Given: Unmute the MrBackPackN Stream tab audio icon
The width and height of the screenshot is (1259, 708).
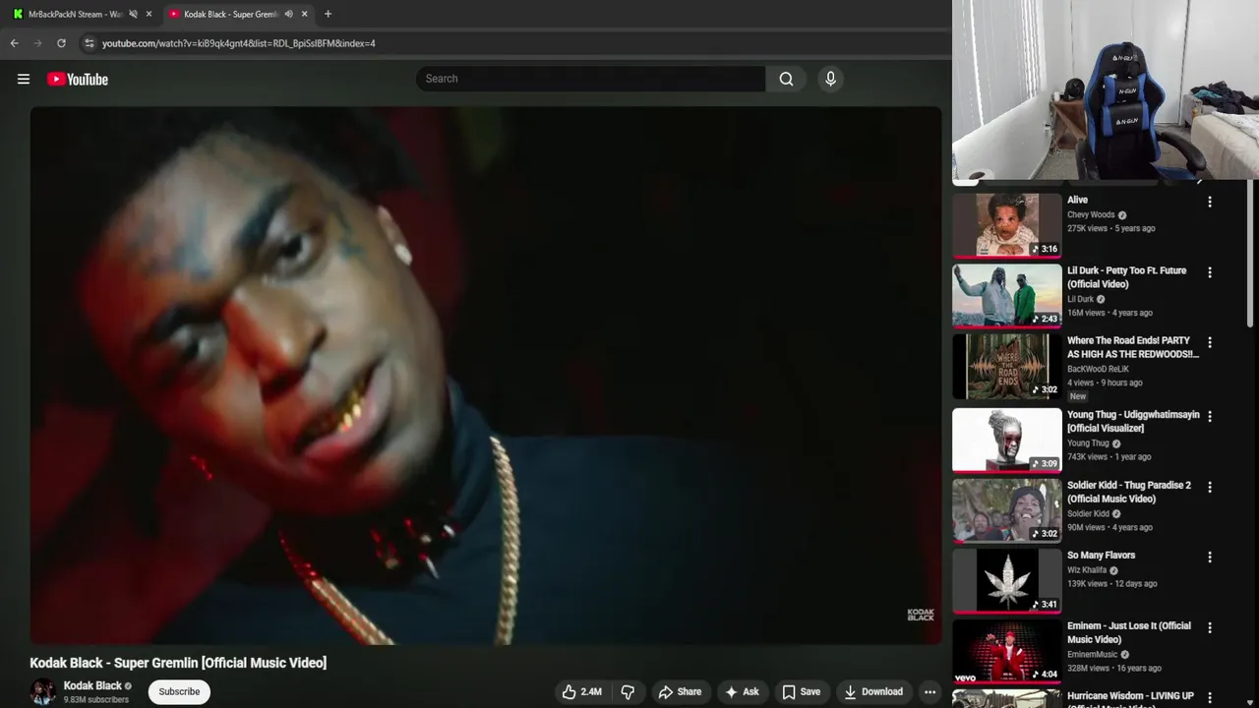Looking at the screenshot, I should (133, 14).
